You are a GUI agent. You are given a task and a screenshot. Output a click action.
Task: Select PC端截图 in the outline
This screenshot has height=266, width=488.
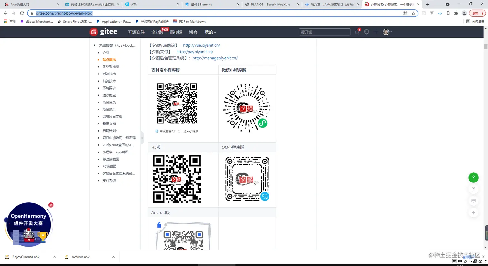coord(109,166)
